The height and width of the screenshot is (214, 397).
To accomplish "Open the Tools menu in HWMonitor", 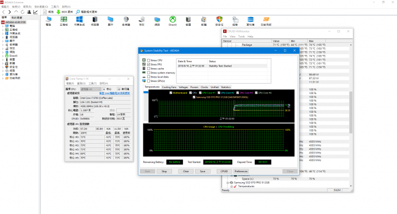I will coord(242,37).
